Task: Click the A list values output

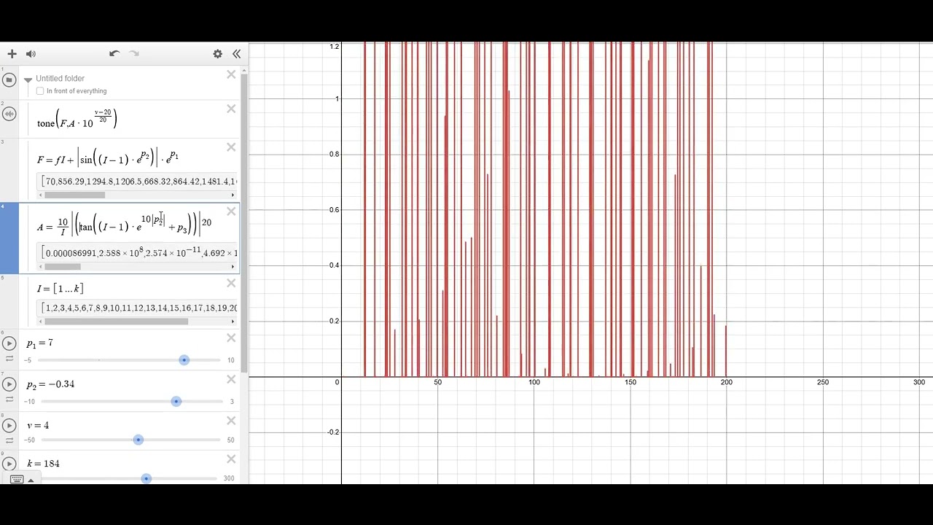Action: [x=138, y=253]
